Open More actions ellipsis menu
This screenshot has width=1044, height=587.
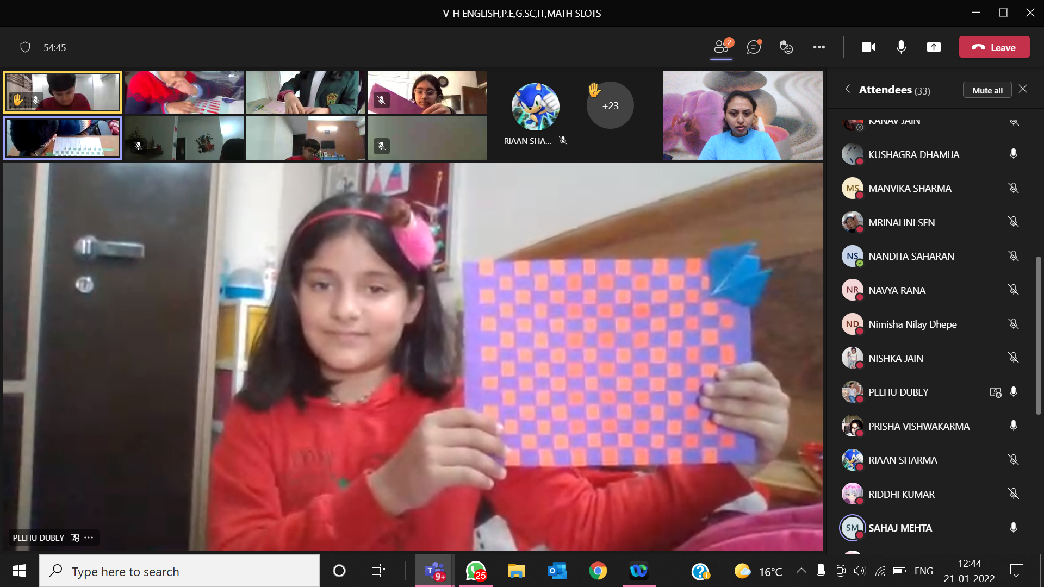click(x=819, y=47)
